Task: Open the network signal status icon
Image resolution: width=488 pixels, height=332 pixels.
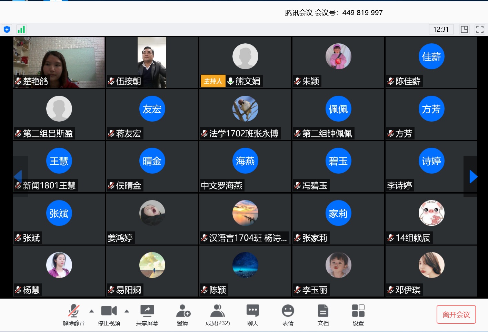Action: coord(21,29)
